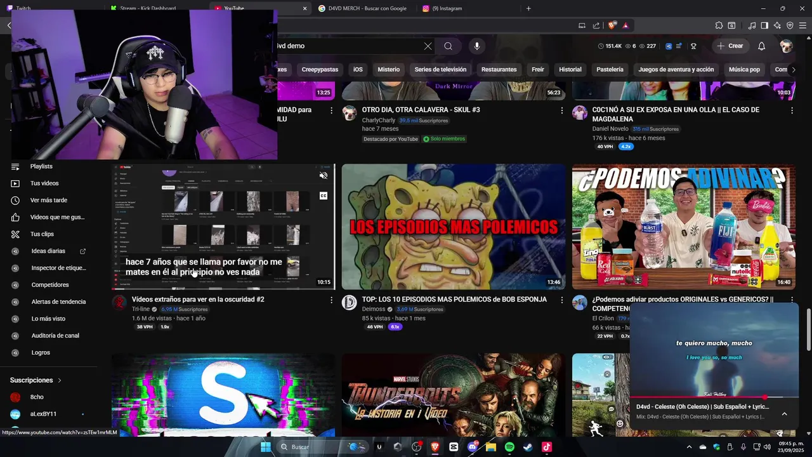
Task: Open 8cho subscription channel
Action: point(51,397)
